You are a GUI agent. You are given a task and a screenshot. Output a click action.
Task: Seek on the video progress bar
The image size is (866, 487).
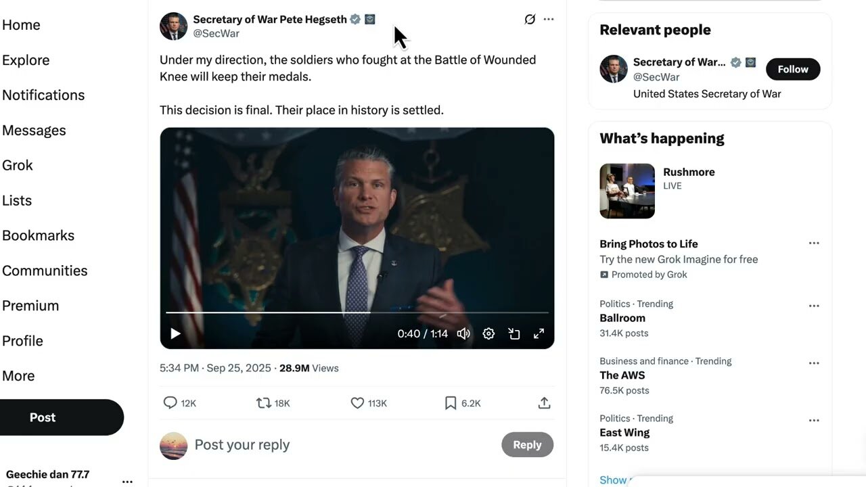tap(357, 312)
